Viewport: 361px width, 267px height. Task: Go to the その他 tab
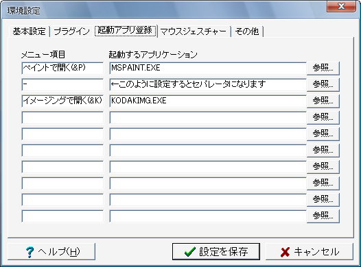(247, 31)
